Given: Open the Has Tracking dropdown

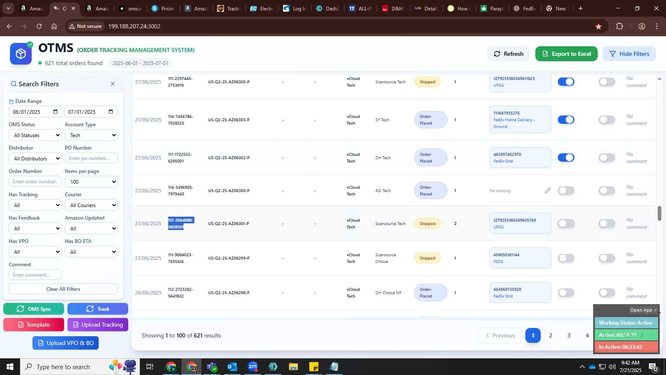Looking at the screenshot, I should (35, 205).
